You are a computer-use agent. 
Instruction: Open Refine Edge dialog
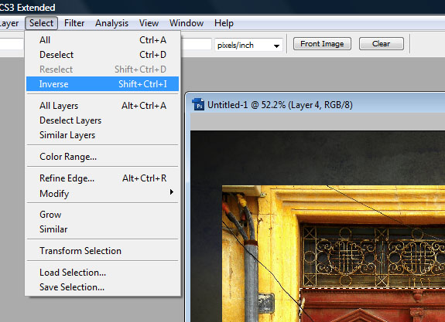pos(102,178)
